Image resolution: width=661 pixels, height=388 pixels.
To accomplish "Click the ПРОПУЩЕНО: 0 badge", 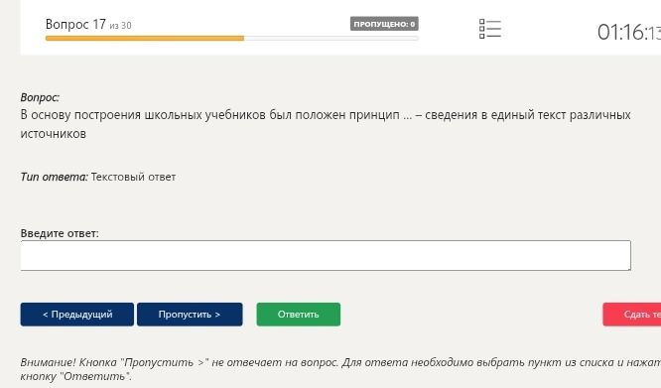I will 384,24.
